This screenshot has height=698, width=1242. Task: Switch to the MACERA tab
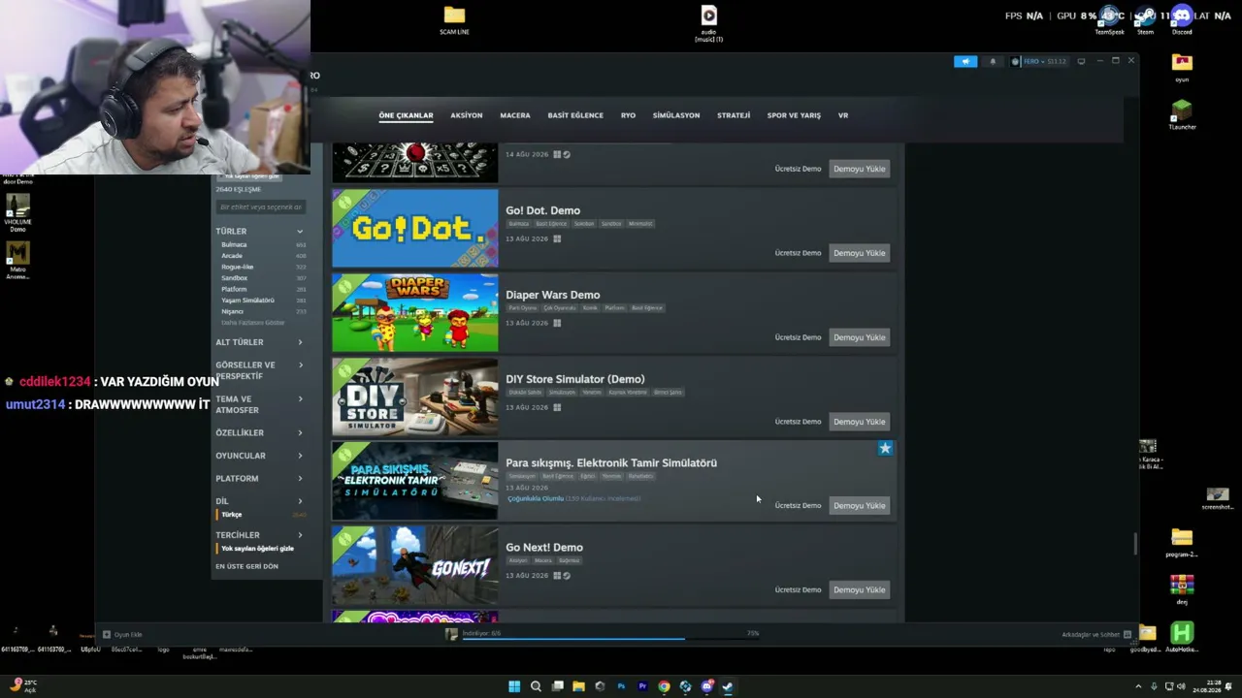click(x=515, y=115)
